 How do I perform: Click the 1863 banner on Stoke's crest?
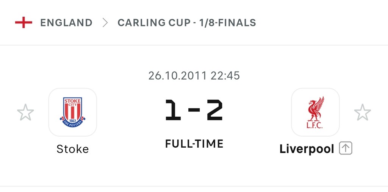pyautogui.click(x=72, y=118)
